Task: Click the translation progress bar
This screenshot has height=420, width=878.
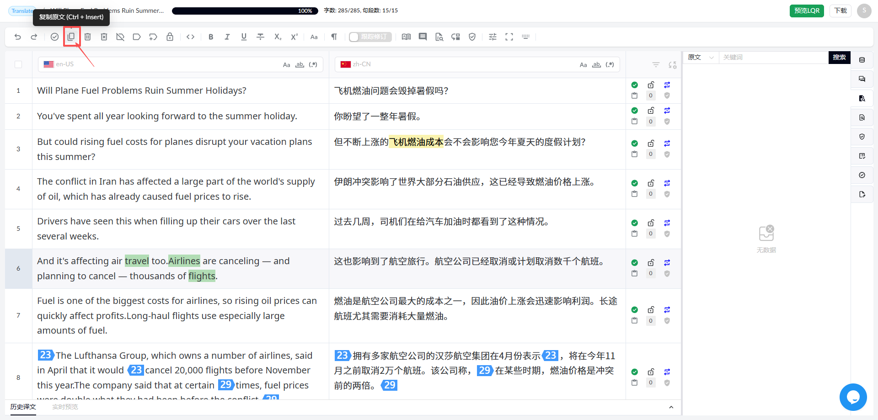Action: (245, 11)
